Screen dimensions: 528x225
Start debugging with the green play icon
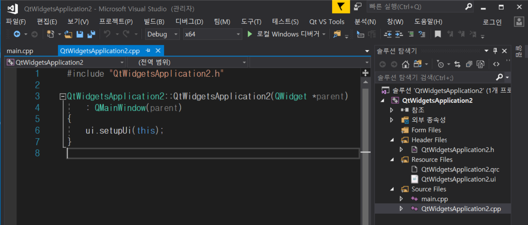pyautogui.click(x=250, y=34)
